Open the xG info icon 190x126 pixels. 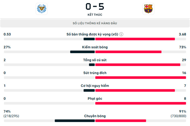(121, 34)
